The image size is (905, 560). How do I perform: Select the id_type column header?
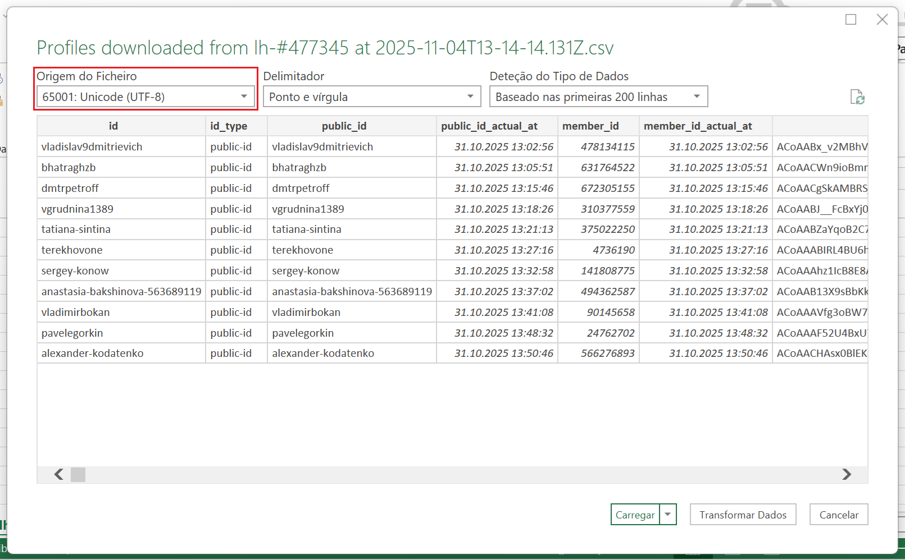coord(229,126)
